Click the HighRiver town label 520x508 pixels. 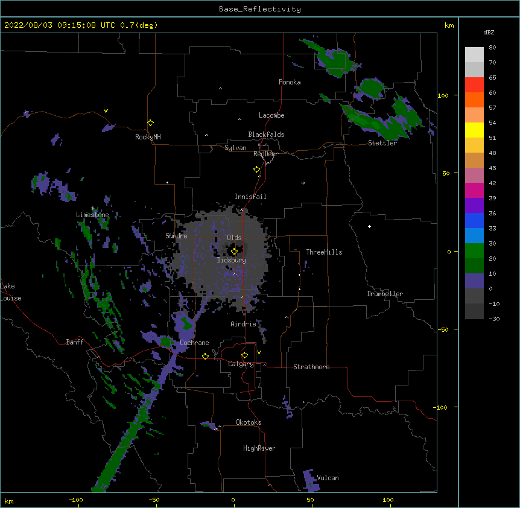(x=259, y=448)
